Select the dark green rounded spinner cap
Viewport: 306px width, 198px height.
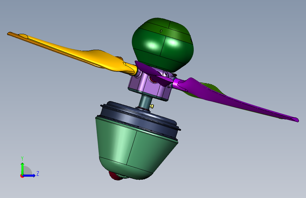[x=163, y=45]
